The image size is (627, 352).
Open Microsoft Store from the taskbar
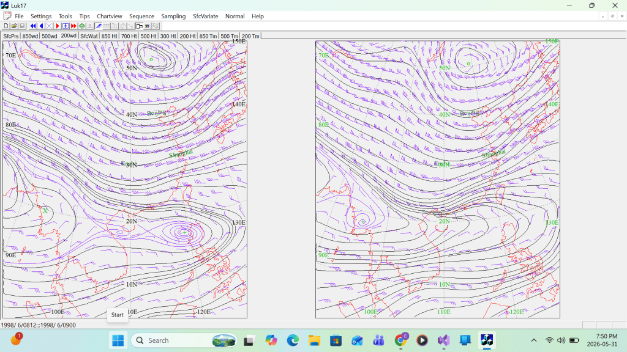click(x=336, y=340)
